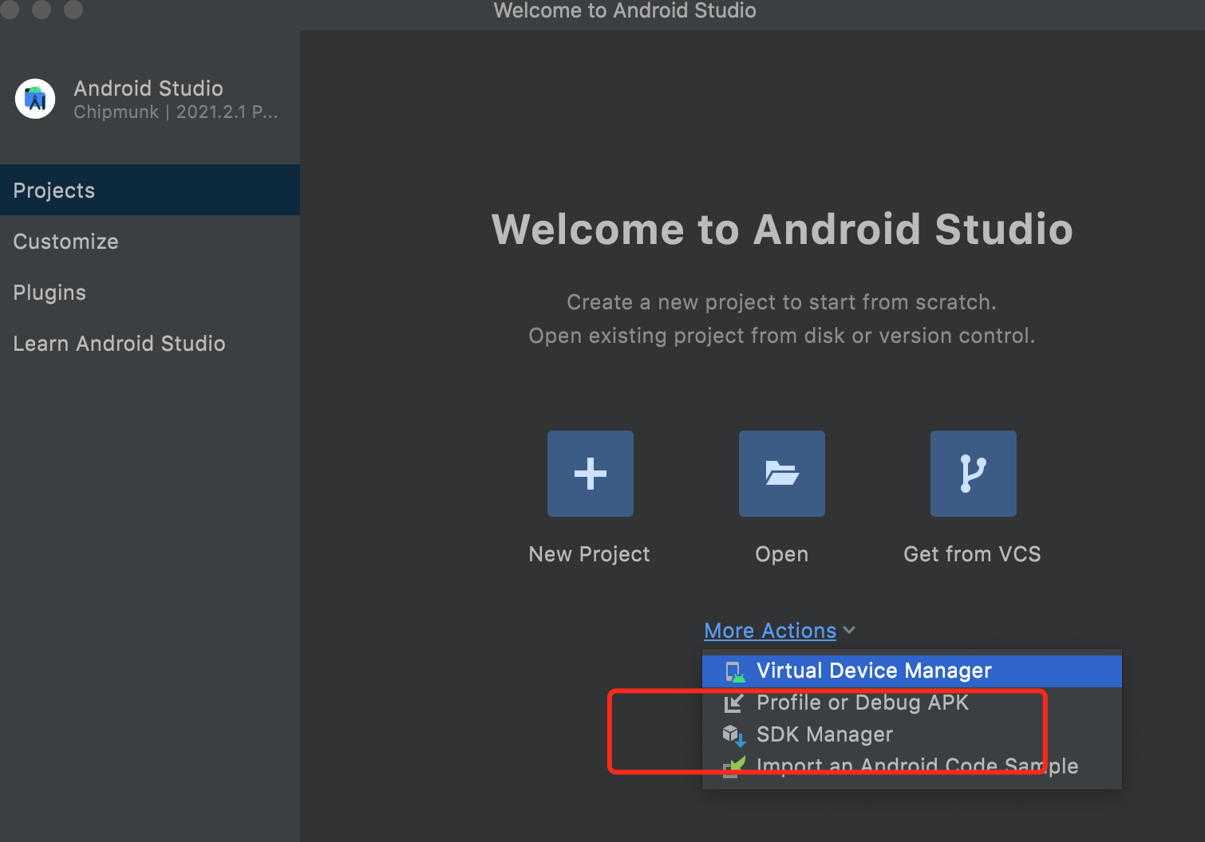The image size is (1205, 842).
Task: Open the Customize section
Action: (150, 241)
